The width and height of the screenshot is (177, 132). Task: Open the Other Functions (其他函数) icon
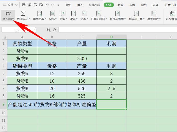click(154, 14)
